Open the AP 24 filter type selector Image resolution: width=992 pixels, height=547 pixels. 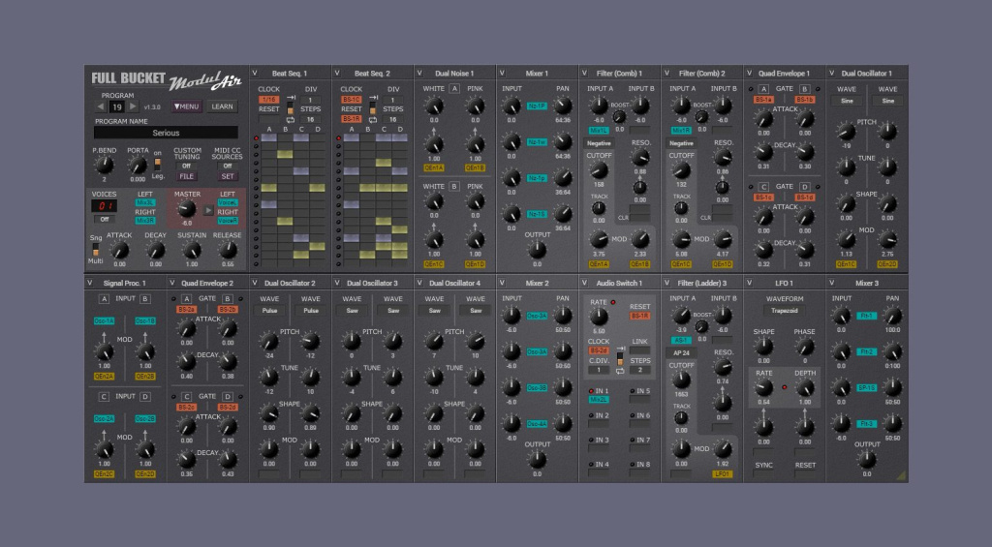681,352
